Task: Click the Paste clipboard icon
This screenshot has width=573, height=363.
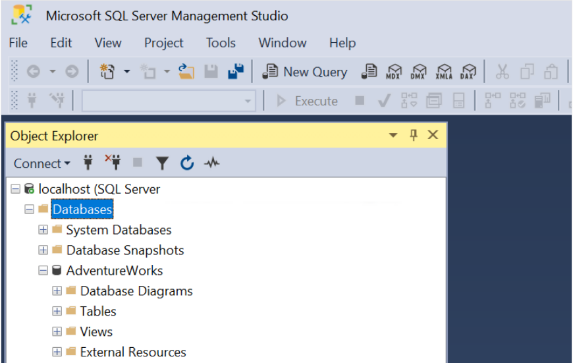Action: tap(551, 71)
